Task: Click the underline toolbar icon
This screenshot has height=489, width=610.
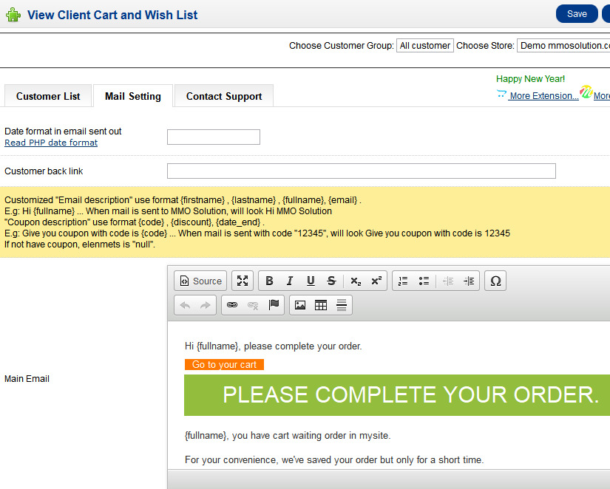Action: 311,281
